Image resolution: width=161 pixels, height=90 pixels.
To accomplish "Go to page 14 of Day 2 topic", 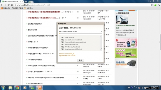I will pyautogui.click(x=72, y=12).
